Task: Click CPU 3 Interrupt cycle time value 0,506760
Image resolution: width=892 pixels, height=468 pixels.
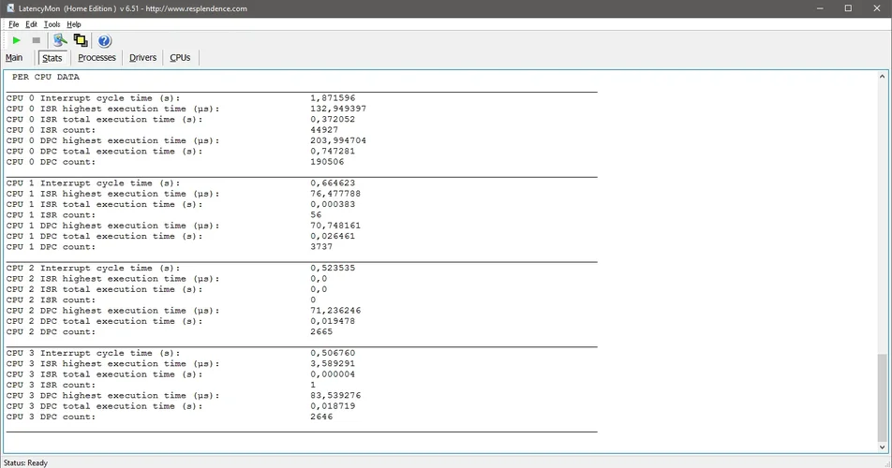Action: pyautogui.click(x=333, y=353)
